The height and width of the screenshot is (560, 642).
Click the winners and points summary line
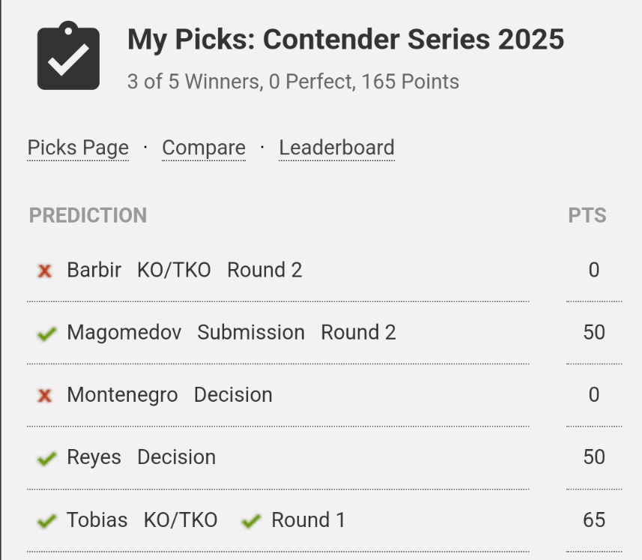point(293,82)
